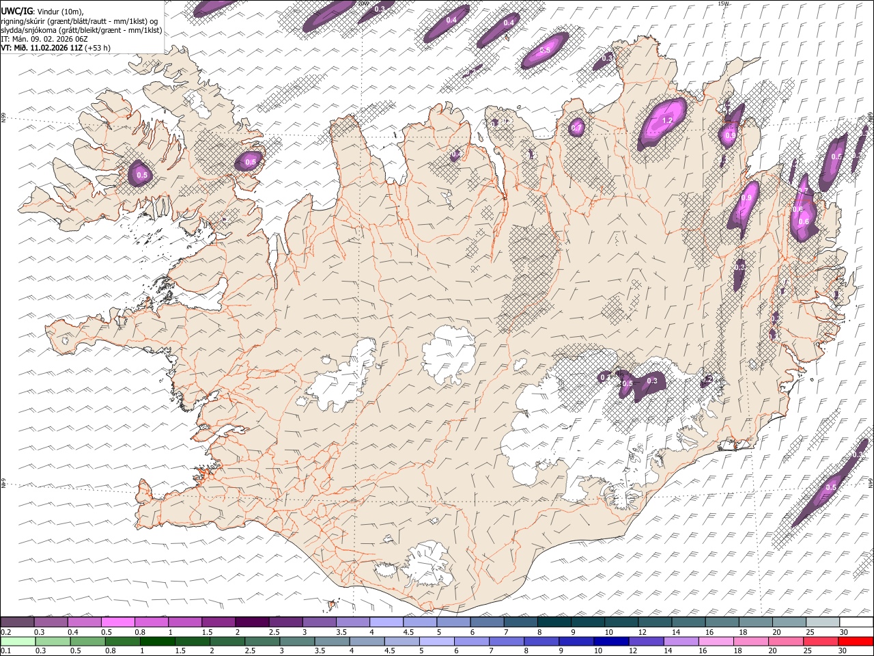Pick the darkest green 1 swatch in lower legend
This screenshot has width=874, height=656.
158,641
